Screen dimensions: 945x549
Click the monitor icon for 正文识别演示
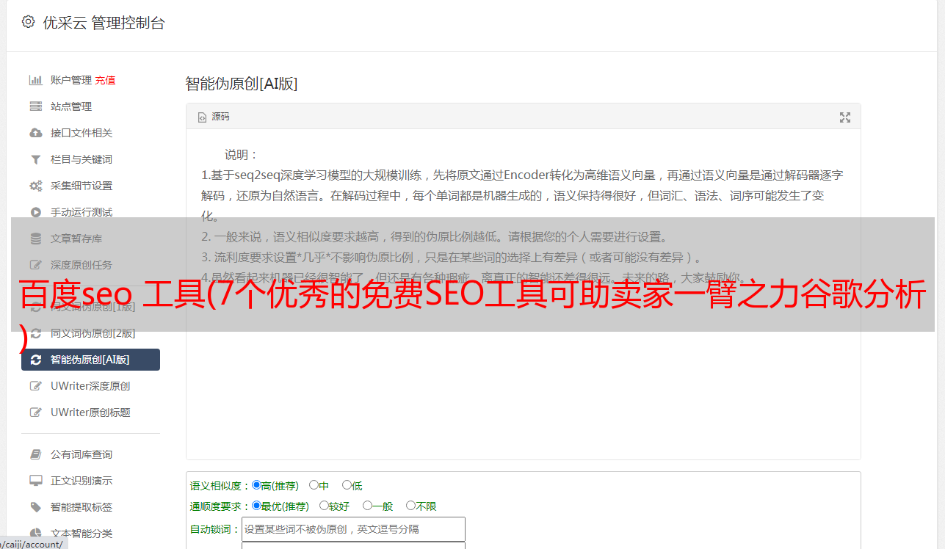[35, 481]
